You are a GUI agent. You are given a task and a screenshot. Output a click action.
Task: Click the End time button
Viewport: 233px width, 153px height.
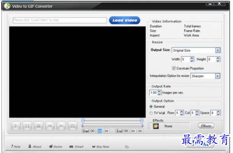point(119,131)
